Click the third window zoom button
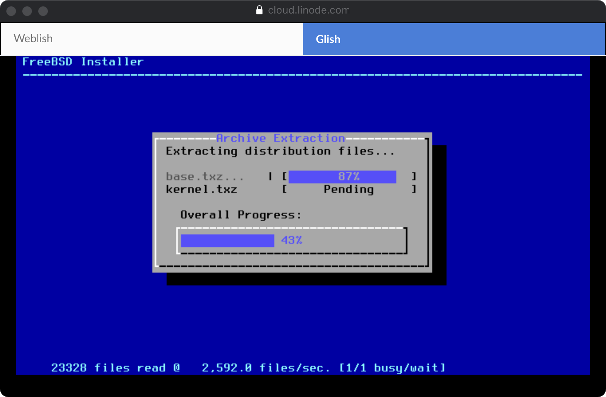Viewport: 606px width, 397px height. point(43,11)
